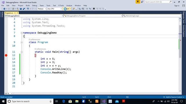This screenshot has height=104, width=186.
Task: Close the Program.cs tab
Action: pyautogui.click(x=17, y=13)
